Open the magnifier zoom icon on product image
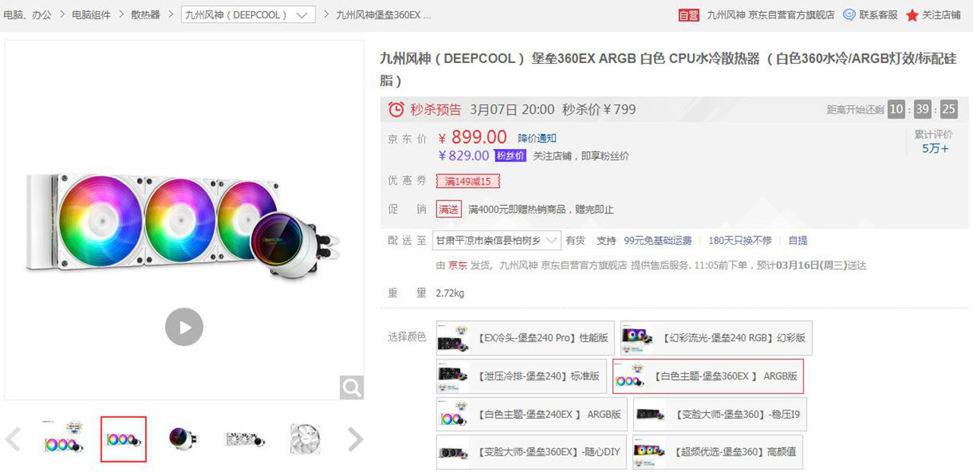Image resolution: width=973 pixels, height=472 pixels. [x=351, y=387]
